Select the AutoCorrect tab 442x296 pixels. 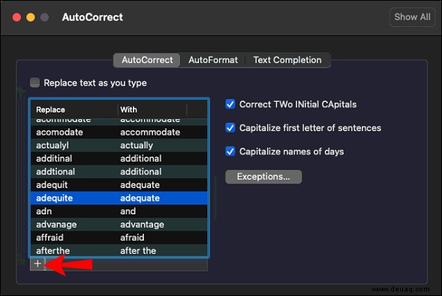(x=147, y=60)
